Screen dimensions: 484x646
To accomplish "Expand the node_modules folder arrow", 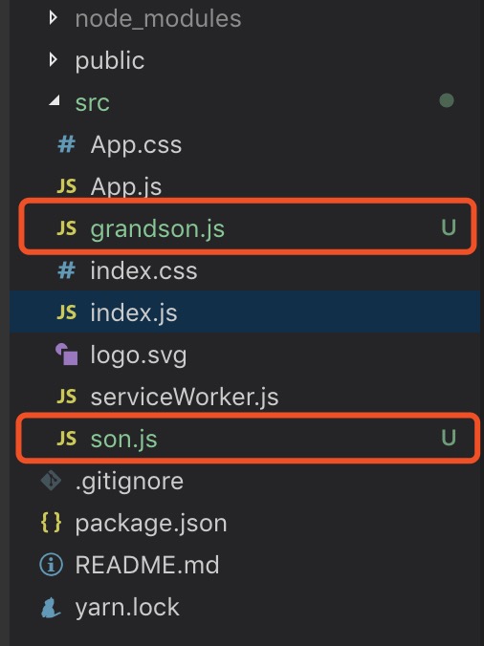I will click(54, 18).
